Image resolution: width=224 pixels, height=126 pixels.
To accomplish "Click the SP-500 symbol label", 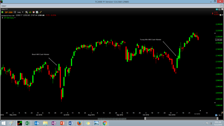I will coord(9,12).
